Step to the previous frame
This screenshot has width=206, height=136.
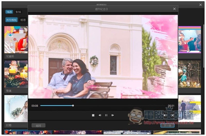[100, 115]
